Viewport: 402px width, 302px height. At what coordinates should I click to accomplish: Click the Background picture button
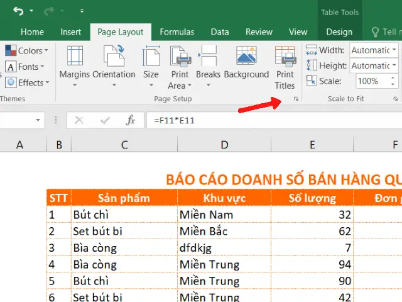246,62
